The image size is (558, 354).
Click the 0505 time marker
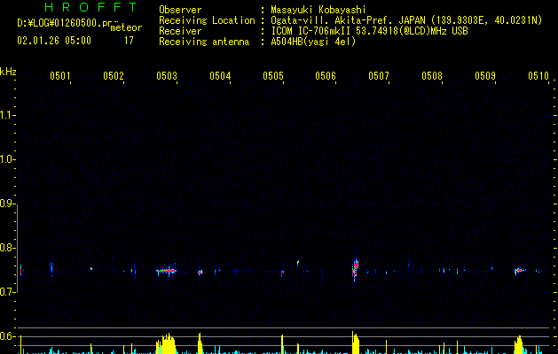tap(273, 75)
